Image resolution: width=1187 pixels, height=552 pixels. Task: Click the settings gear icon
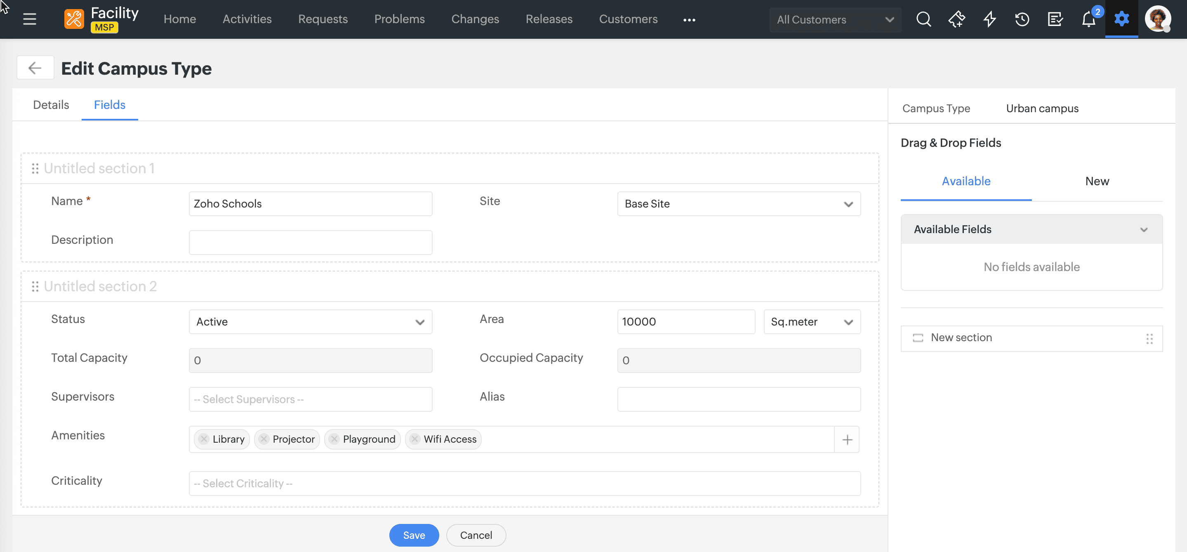click(1121, 19)
